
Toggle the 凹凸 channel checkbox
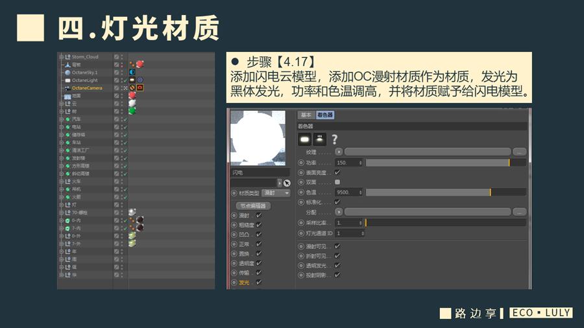point(259,234)
